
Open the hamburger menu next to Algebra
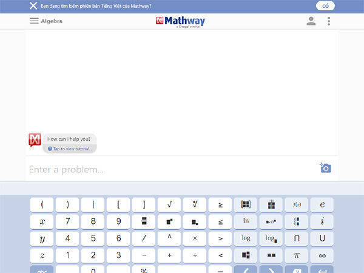[x=34, y=21]
